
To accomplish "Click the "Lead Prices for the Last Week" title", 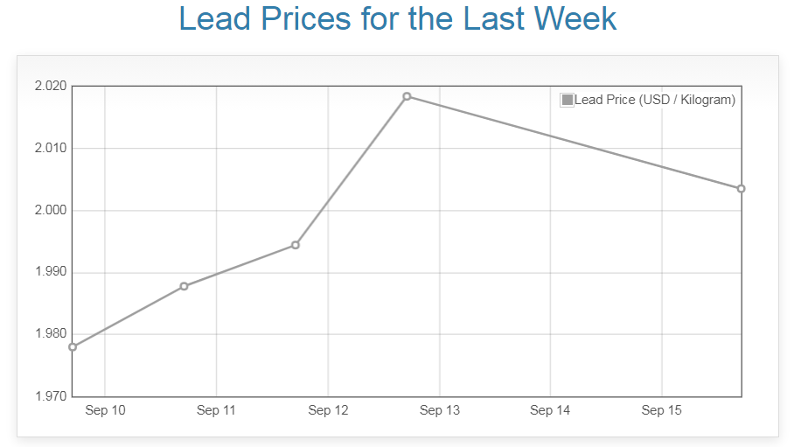I will pos(398,19).
